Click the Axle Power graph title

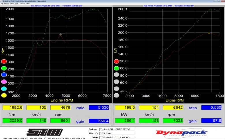click(169, 6)
